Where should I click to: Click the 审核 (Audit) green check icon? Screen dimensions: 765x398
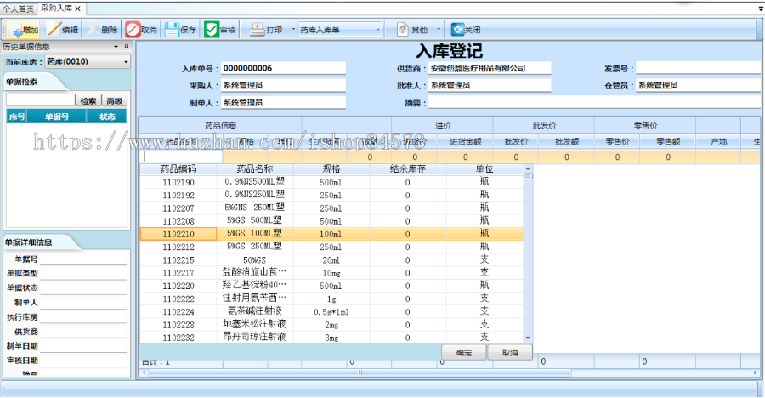point(212,29)
